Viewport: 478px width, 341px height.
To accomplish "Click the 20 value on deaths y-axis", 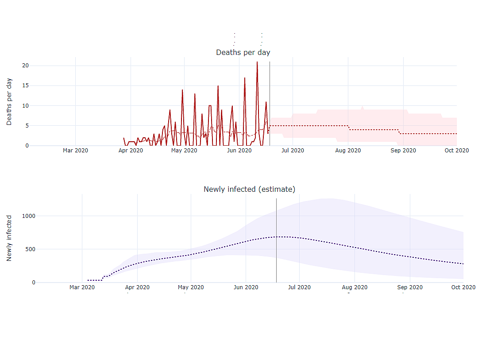I will 25,66.
